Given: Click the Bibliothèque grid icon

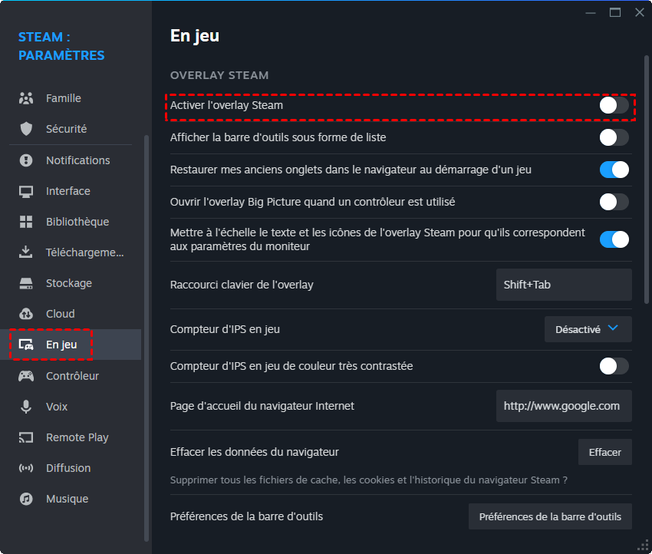Looking at the screenshot, I should coord(26,222).
